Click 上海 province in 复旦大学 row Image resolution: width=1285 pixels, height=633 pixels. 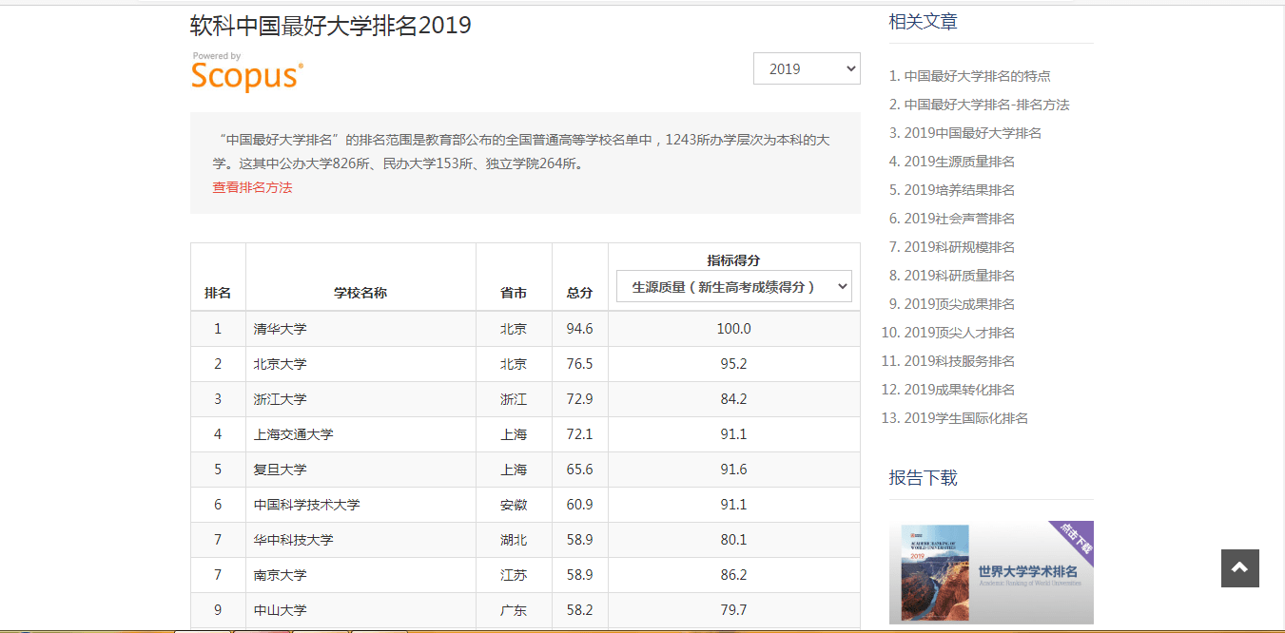[514, 470]
